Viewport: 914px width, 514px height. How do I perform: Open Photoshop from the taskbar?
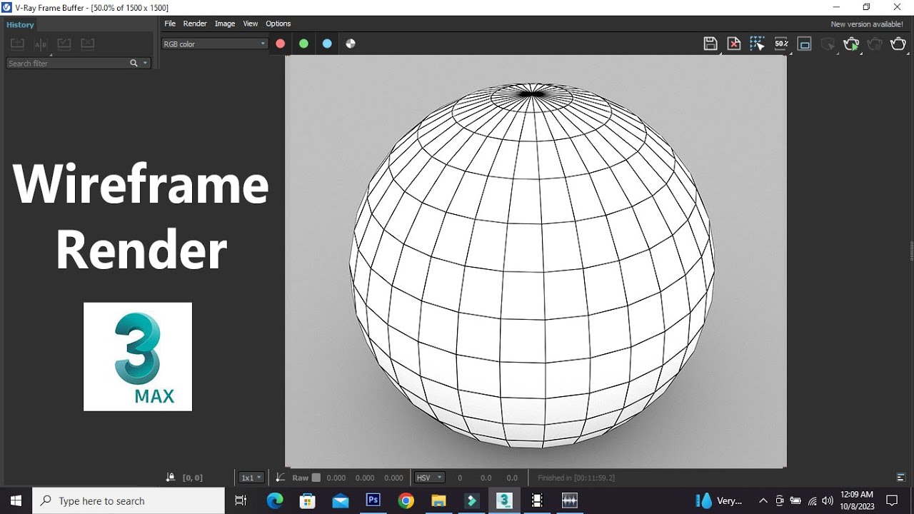pos(373,500)
